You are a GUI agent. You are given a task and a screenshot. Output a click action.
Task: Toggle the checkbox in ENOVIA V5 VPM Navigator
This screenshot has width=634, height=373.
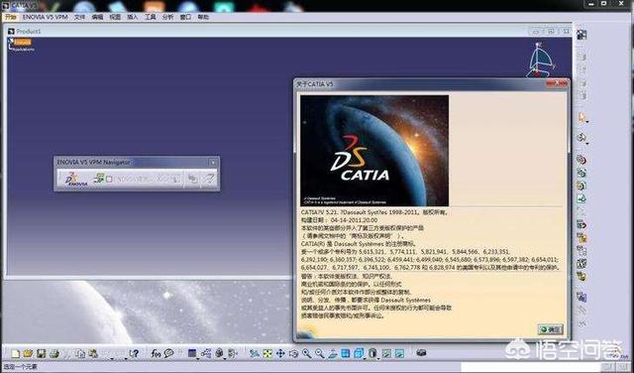pyautogui.click(x=109, y=179)
